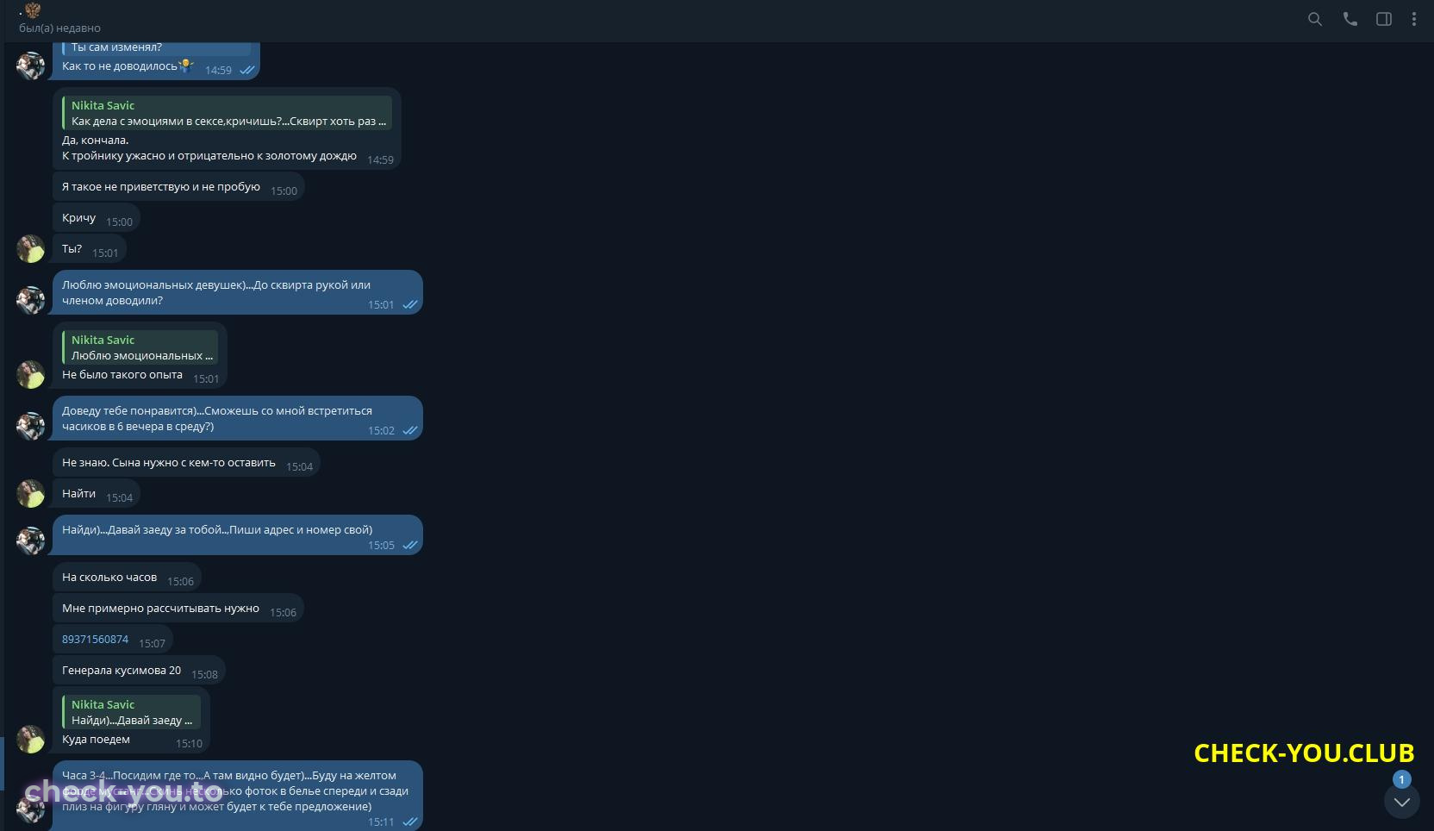Click read checkmarks on 15:01 outgoing message
Viewport: 1434px width, 831px height.
[410, 305]
